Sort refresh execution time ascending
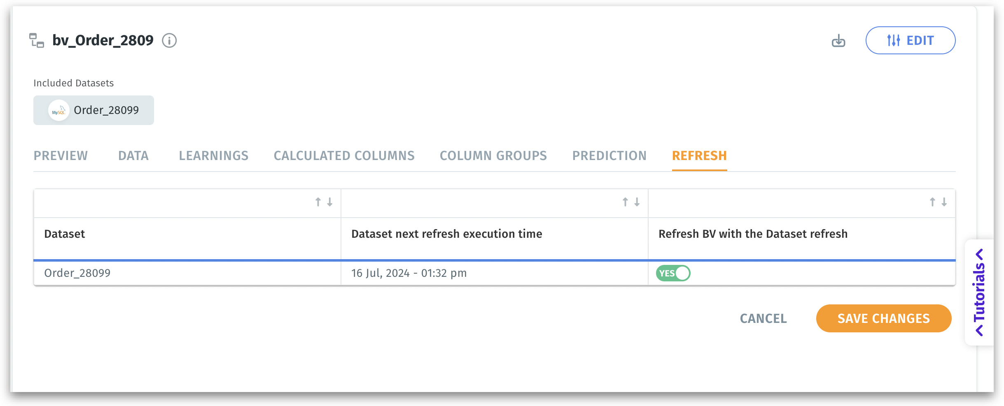The width and height of the screenshot is (1004, 406). [x=625, y=202]
